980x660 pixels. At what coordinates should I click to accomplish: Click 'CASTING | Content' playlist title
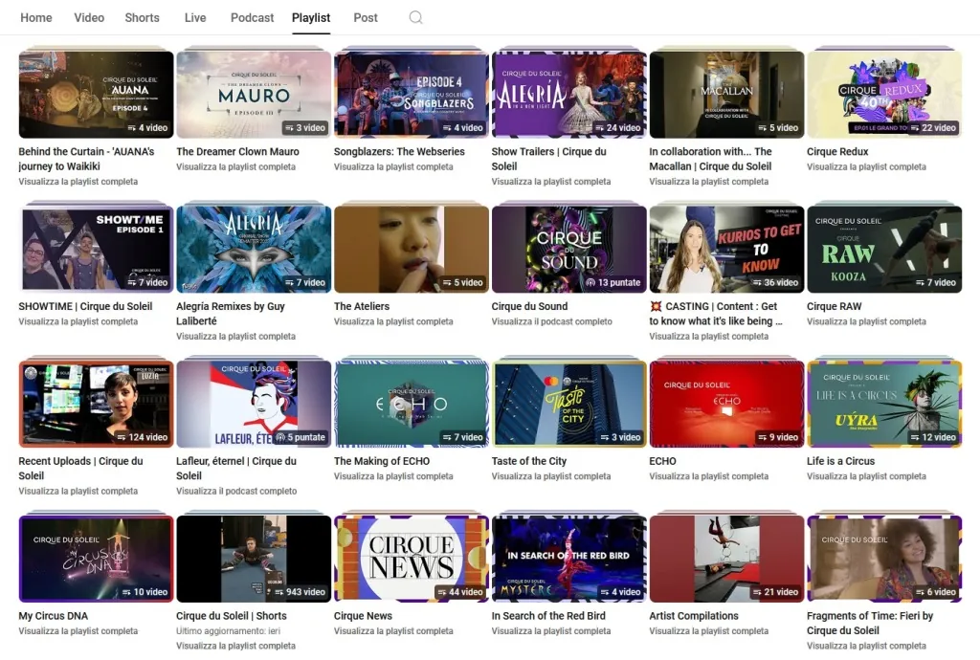click(x=716, y=314)
